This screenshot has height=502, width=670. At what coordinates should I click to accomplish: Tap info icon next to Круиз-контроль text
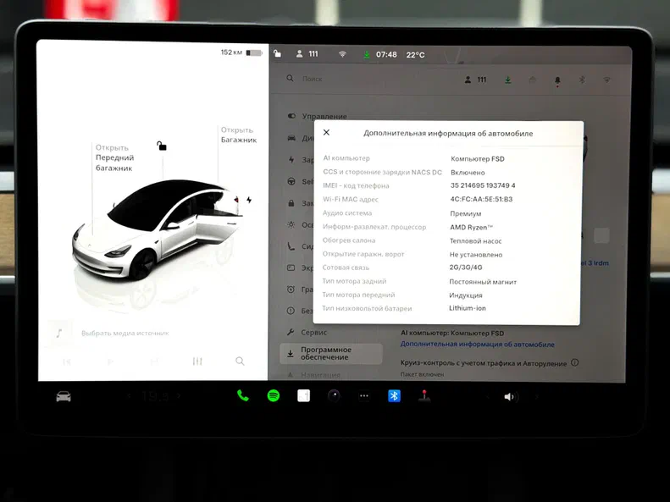(575, 363)
